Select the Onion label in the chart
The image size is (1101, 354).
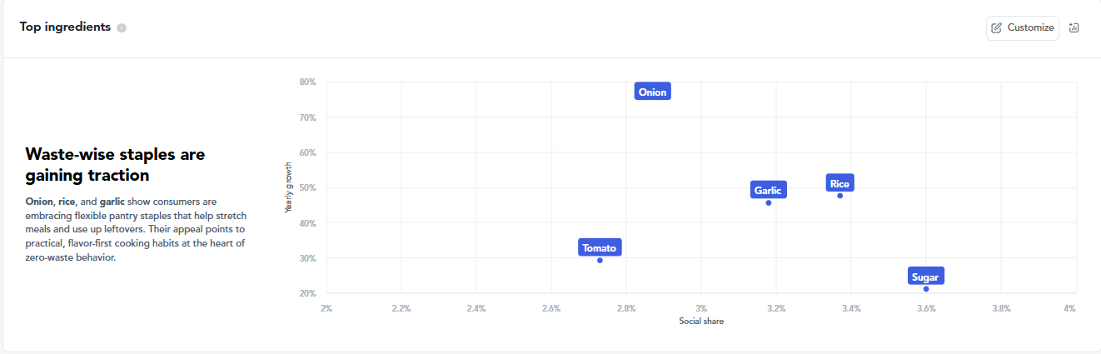(x=653, y=92)
